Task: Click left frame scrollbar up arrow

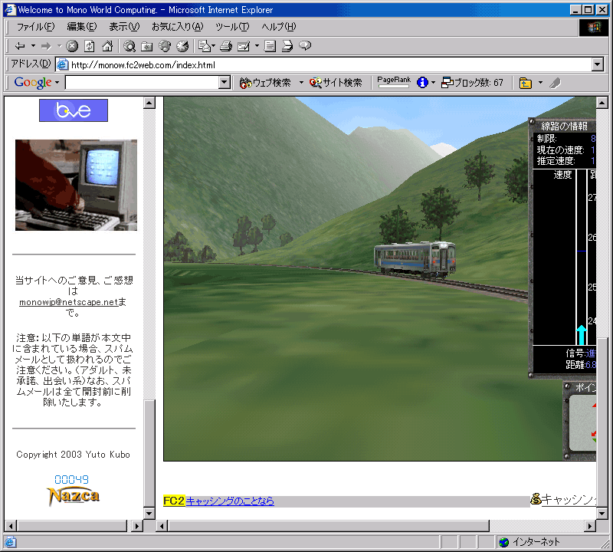Action: pos(149,103)
